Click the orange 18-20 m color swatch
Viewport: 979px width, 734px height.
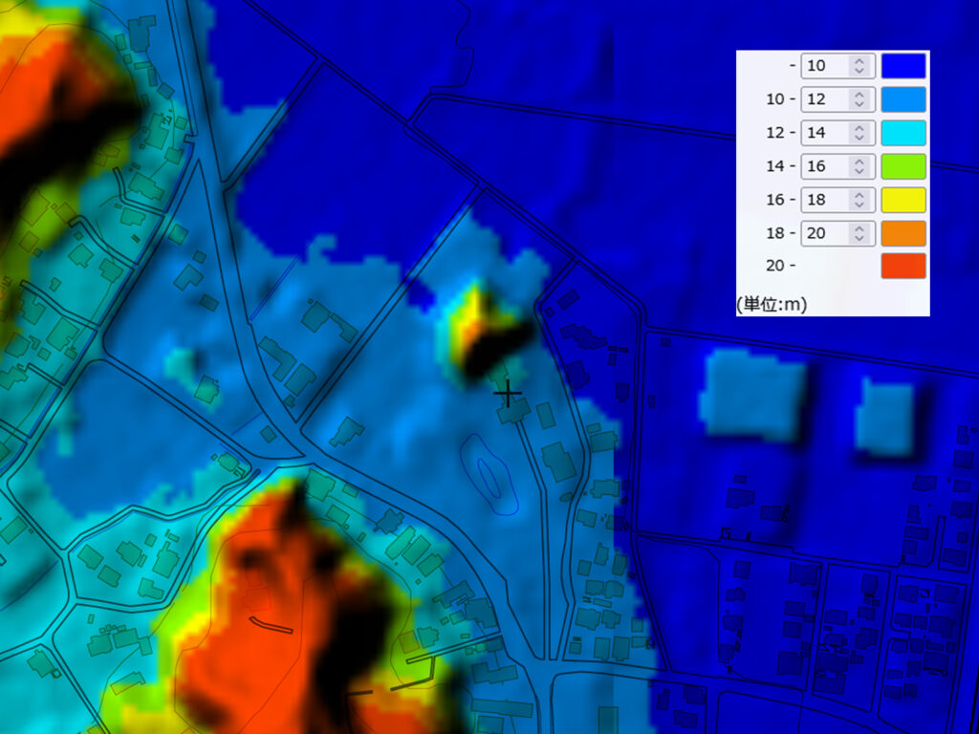point(903,233)
